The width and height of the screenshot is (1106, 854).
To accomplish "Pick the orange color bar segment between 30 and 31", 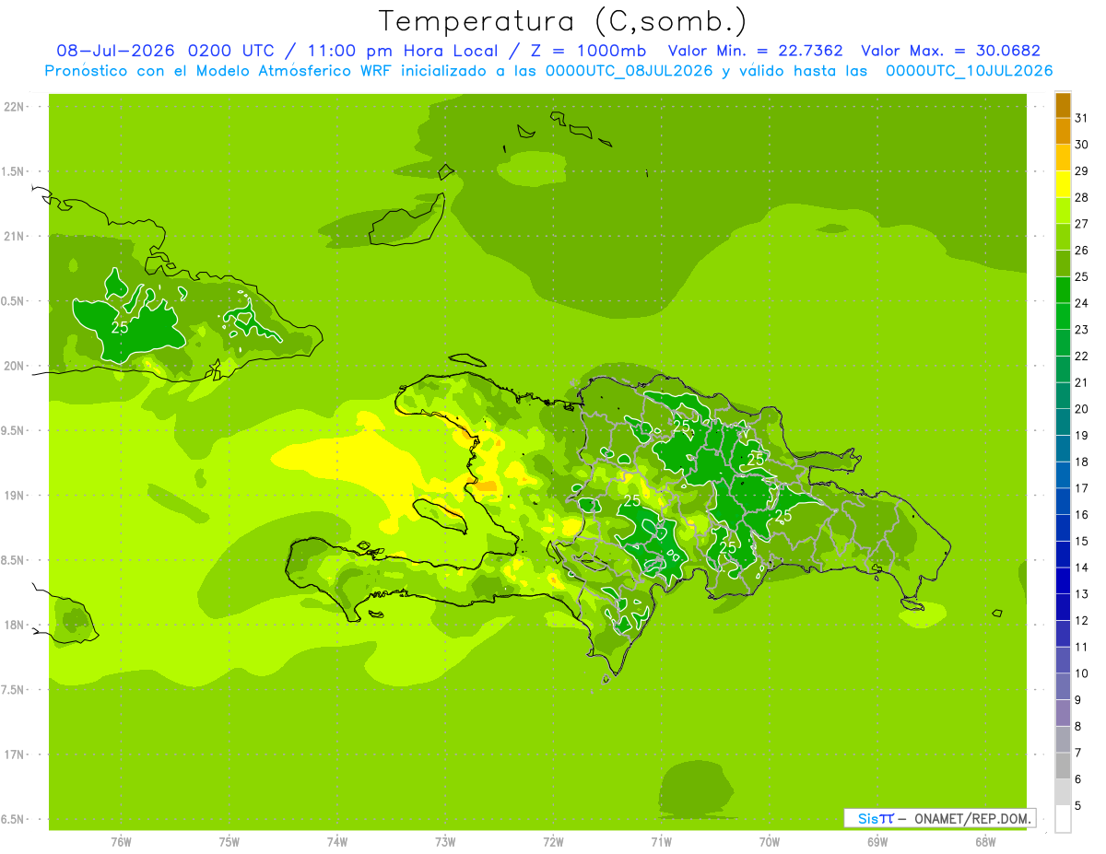I will (1063, 131).
